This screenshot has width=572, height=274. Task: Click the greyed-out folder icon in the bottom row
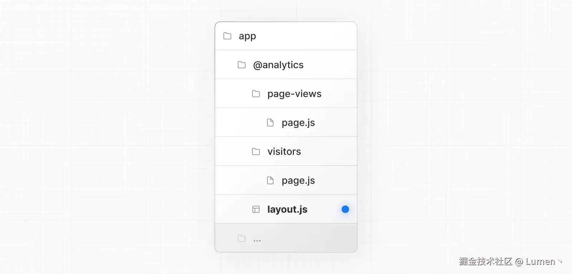coord(242,238)
